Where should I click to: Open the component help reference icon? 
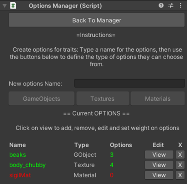pyautogui.click(x=161, y=6)
